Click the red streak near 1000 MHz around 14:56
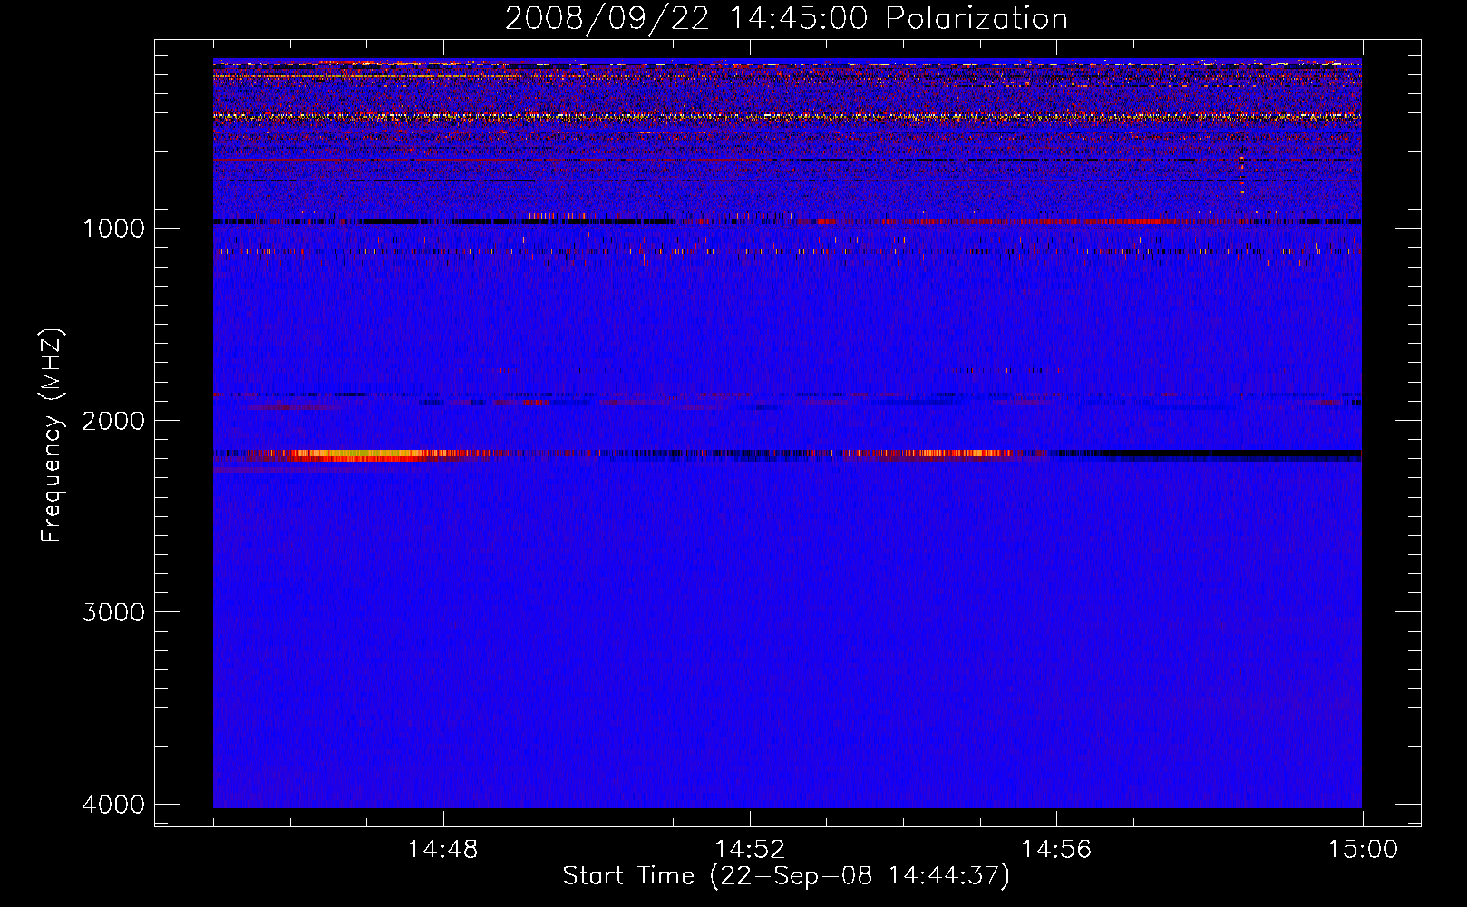The image size is (1467, 907). [x=1043, y=221]
